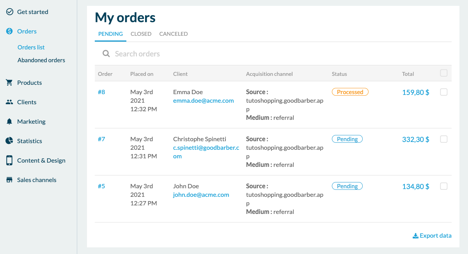468x254 pixels.
Task: Click the Sales channels store icon
Action: [9, 180]
